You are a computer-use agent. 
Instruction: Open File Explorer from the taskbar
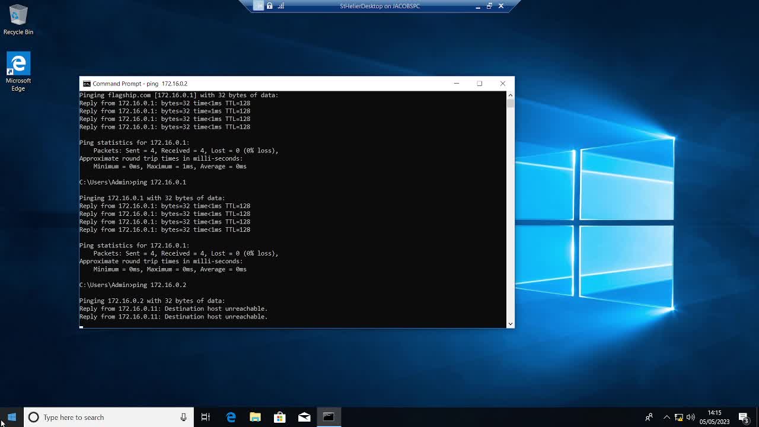coord(255,418)
